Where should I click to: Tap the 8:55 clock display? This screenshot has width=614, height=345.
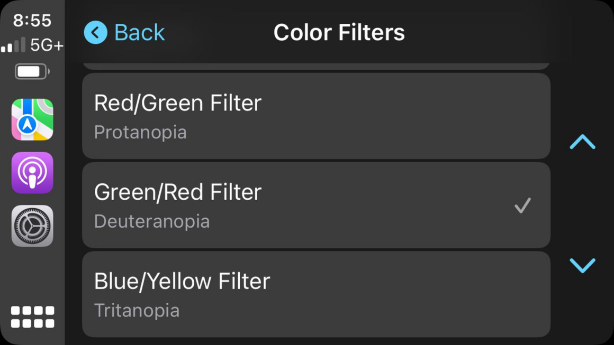tap(32, 21)
